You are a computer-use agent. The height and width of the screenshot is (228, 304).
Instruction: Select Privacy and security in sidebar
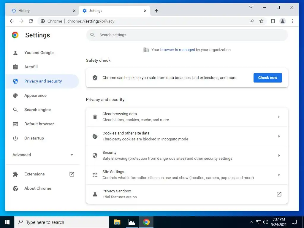[42, 81]
